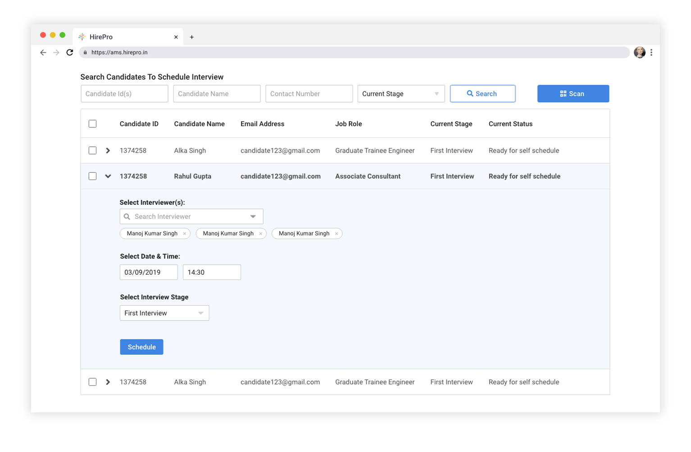Click the Job Role column header
Viewport: 691px width, 452px height.
[x=349, y=124]
